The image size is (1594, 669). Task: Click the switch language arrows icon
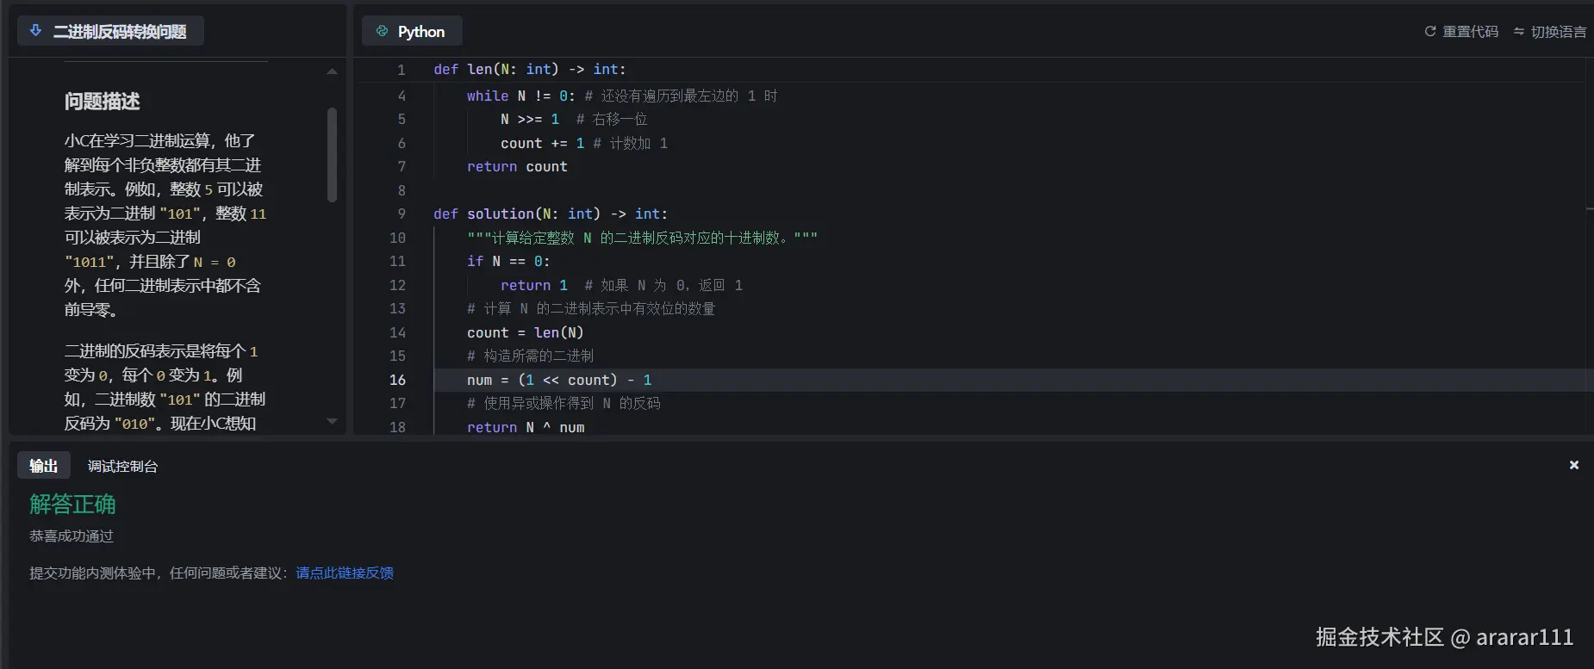click(x=1519, y=31)
